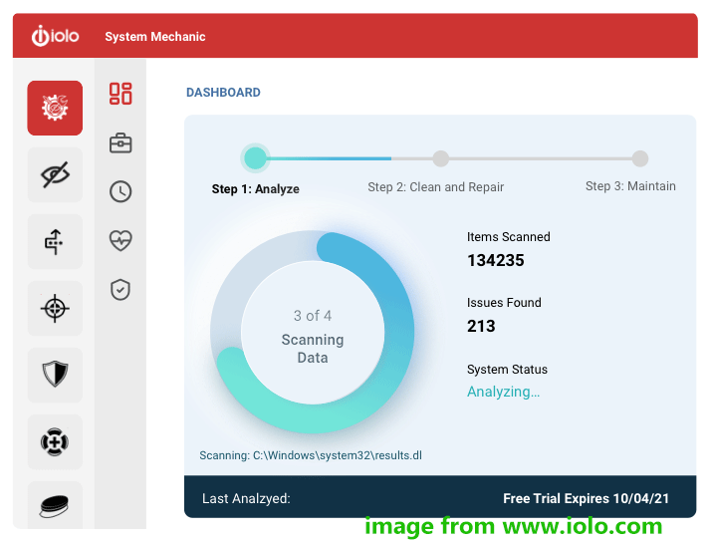Click the 'System Mechanic' title text
Screen dimensions: 710x541
pyautogui.click(x=155, y=36)
